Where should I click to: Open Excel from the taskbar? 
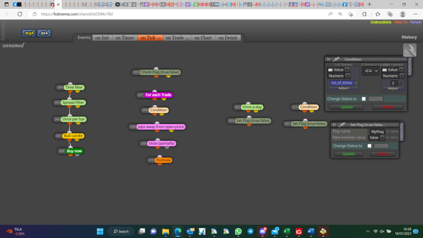[x=287, y=231]
